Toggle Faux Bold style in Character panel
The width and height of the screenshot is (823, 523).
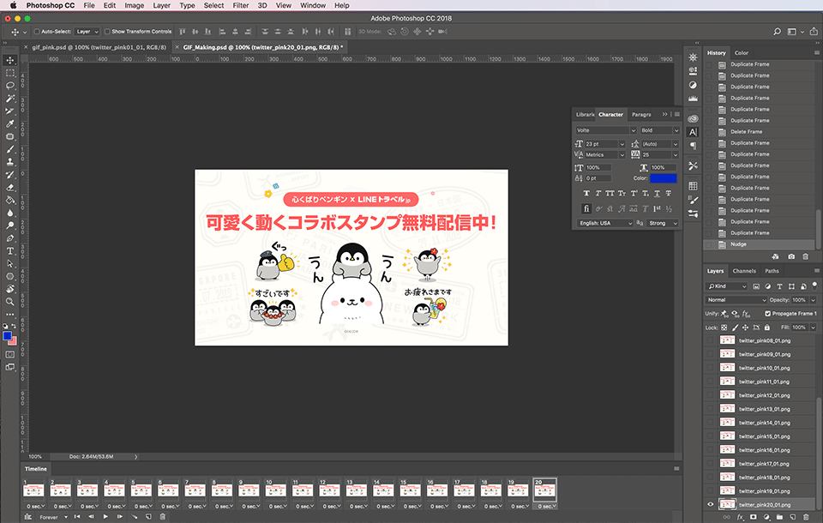(x=586, y=193)
